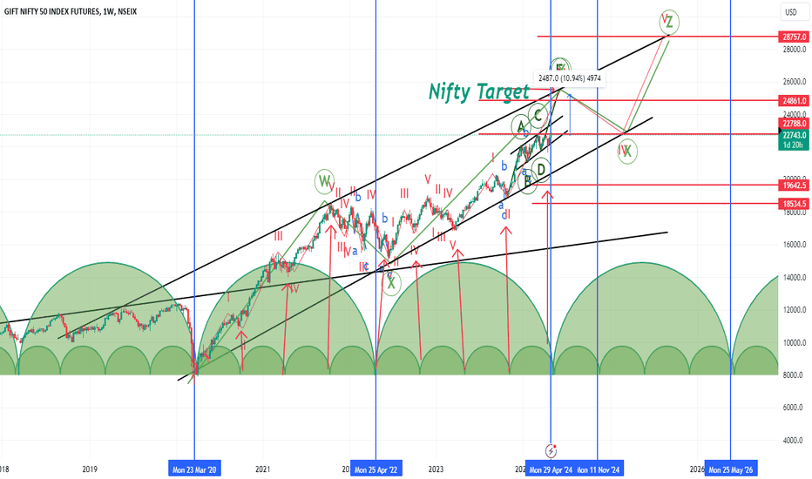Select circled X label at projected 2025 low
This screenshot has height=479, width=812.
point(627,152)
